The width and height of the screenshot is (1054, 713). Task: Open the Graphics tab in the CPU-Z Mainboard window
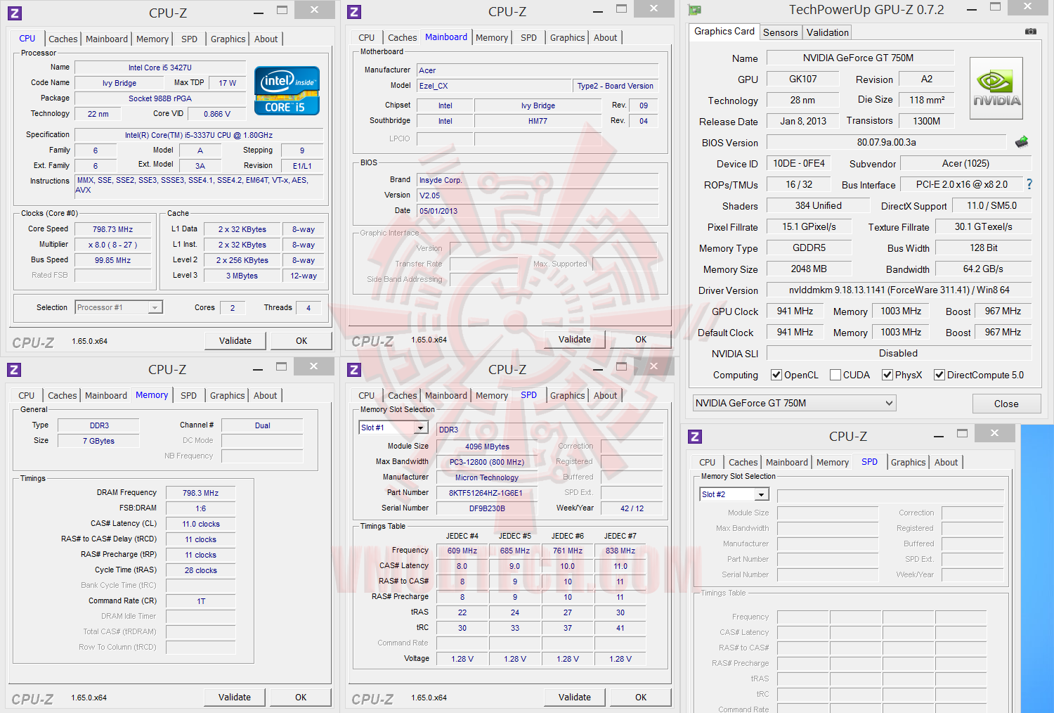point(568,38)
